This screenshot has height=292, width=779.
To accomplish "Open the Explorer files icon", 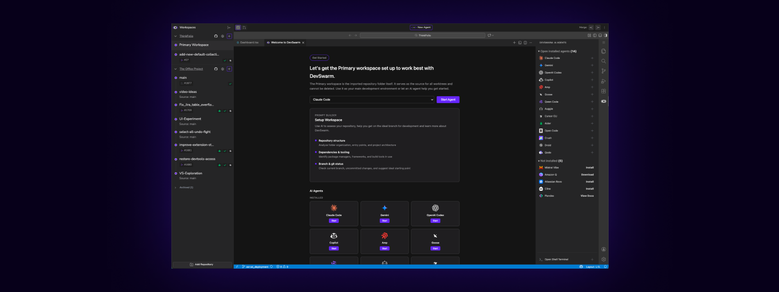I will (603, 51).
